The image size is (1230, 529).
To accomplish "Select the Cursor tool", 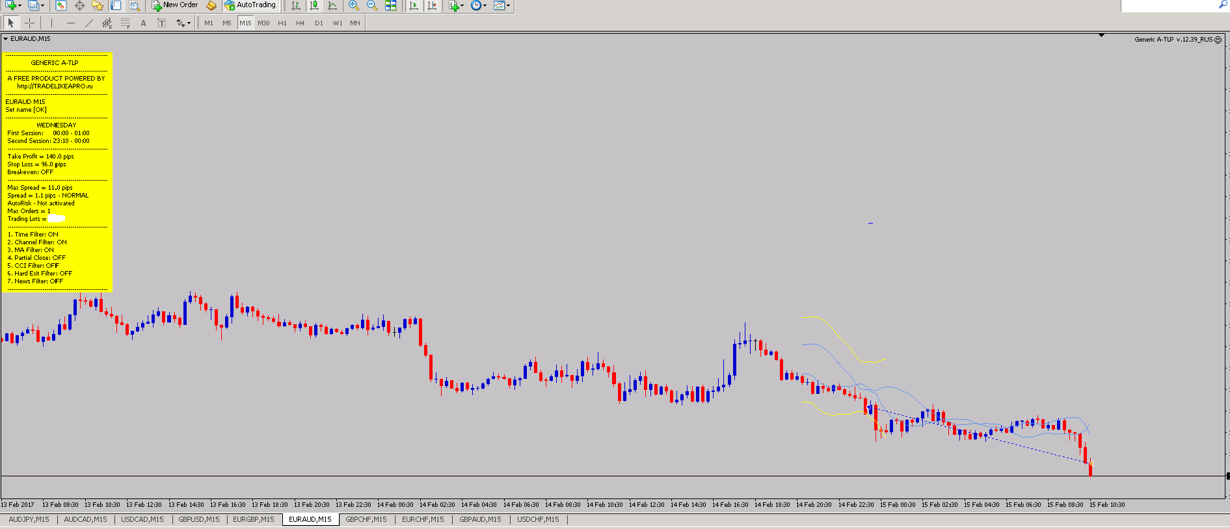I will [x=11, y=23].
